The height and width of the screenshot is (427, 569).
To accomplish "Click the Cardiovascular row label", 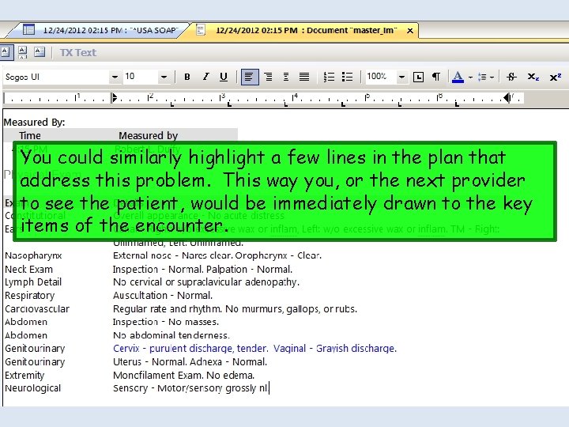I will pos(37,309).
